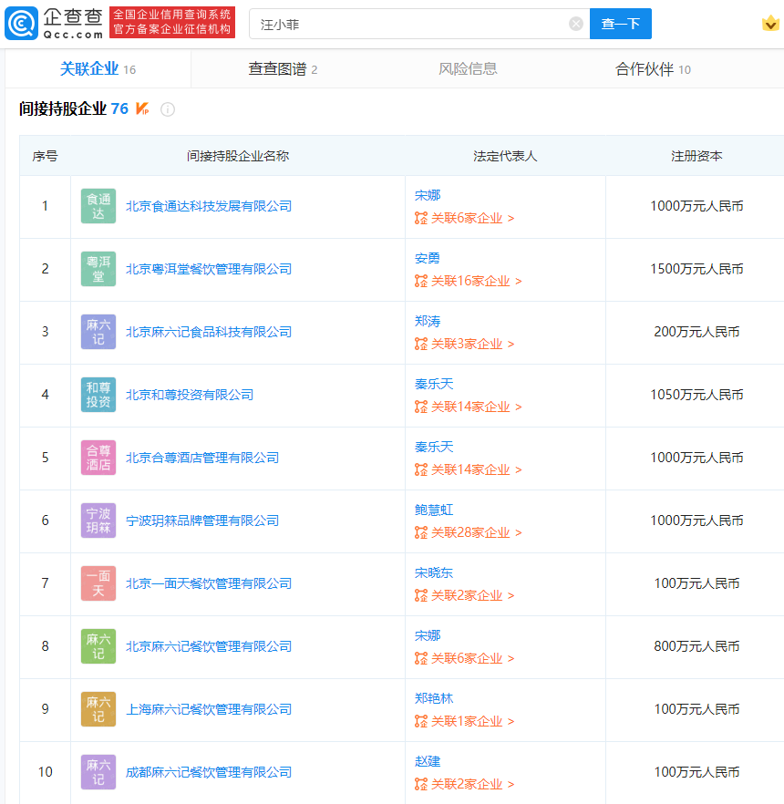Switch to the 关联企业 16 tab

tap(98, 68)
